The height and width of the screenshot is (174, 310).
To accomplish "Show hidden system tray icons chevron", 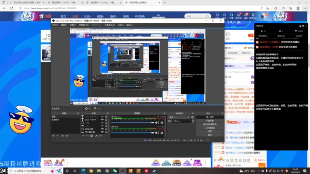I will coord(259,171).
